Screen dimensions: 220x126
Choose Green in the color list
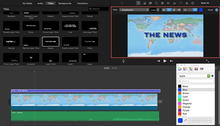coord(196,100)
